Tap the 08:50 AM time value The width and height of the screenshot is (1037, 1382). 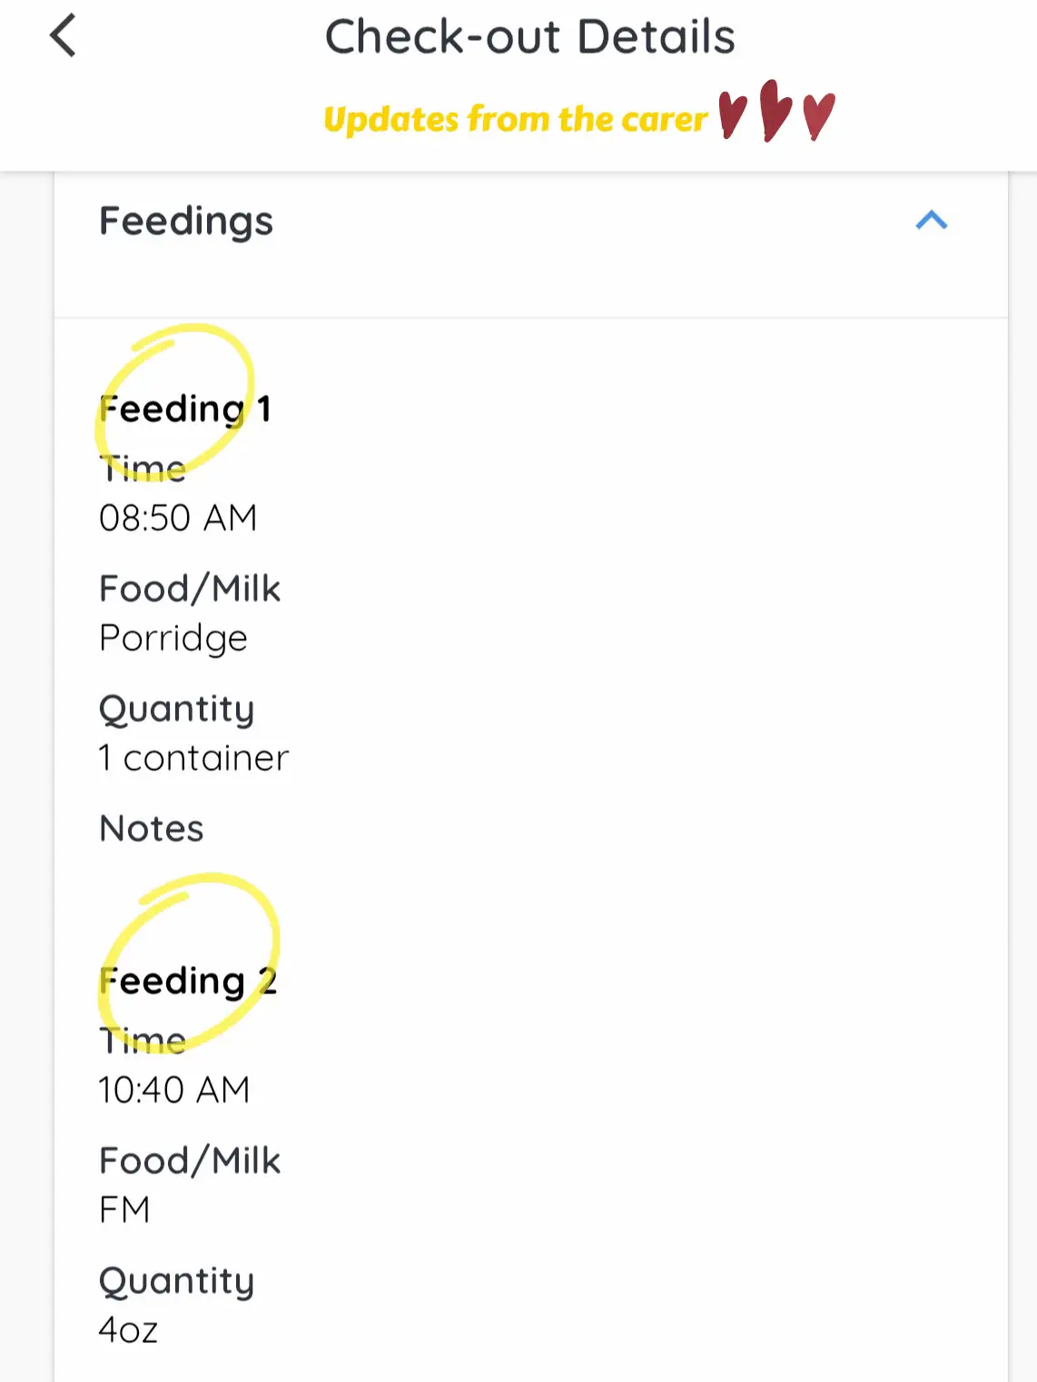pos(178,518)
